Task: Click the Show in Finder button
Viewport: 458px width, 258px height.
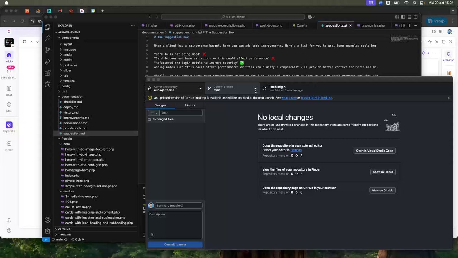Action: point(383,172)
